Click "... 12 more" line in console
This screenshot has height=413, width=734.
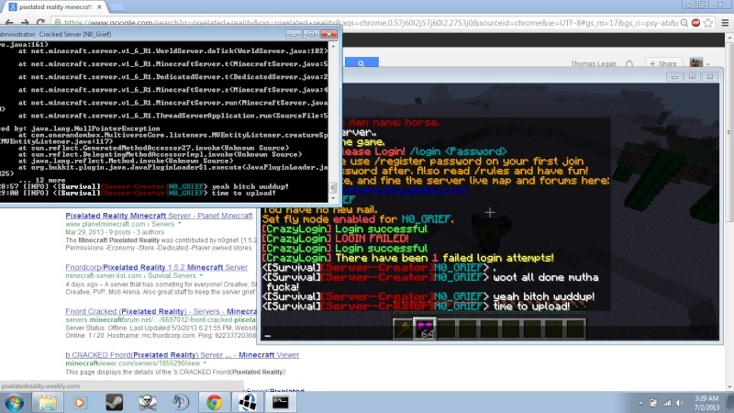pos(42,180)
